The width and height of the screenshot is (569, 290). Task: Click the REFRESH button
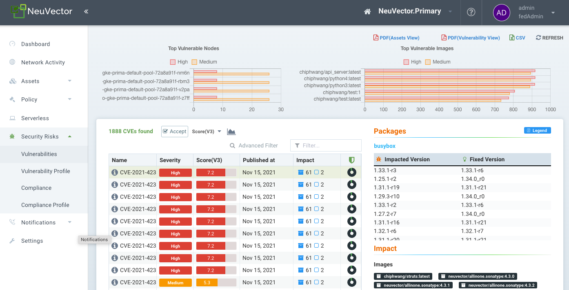[x=549, y=38]
